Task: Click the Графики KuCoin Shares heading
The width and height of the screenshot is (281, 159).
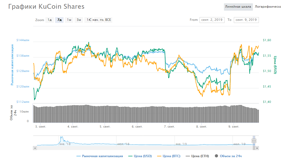Action: (x=46, y=7)
